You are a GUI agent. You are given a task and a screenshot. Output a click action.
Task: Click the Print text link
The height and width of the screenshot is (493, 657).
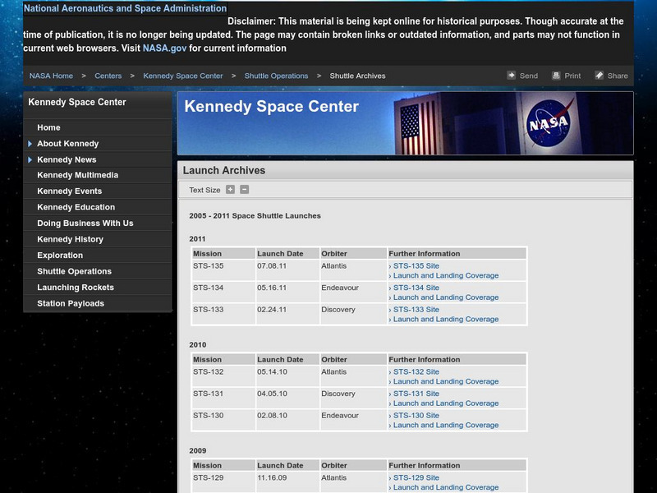pos(572,76)
